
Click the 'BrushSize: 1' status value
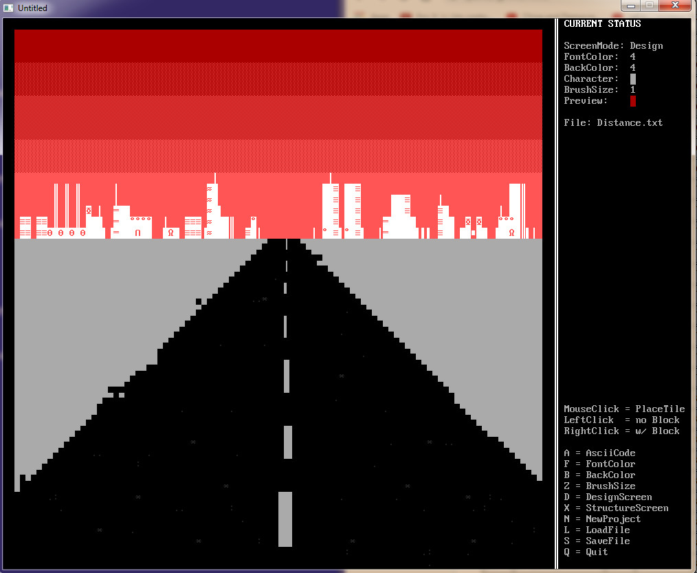(633, 90)
